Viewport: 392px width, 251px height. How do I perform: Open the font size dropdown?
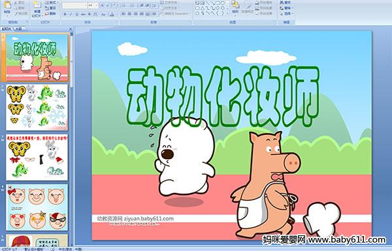click(x=97, y=5)
